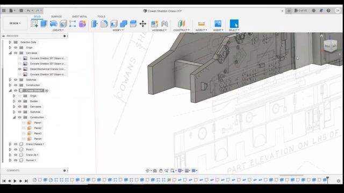Toggle visibility of Crane Jib:1

[16, 155]
